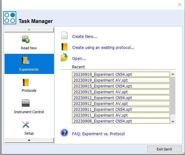This screenshot has height=155, width=185.
Task: Open recent file 20230915_Experiment AV.xpt
Action: point(121,92)
